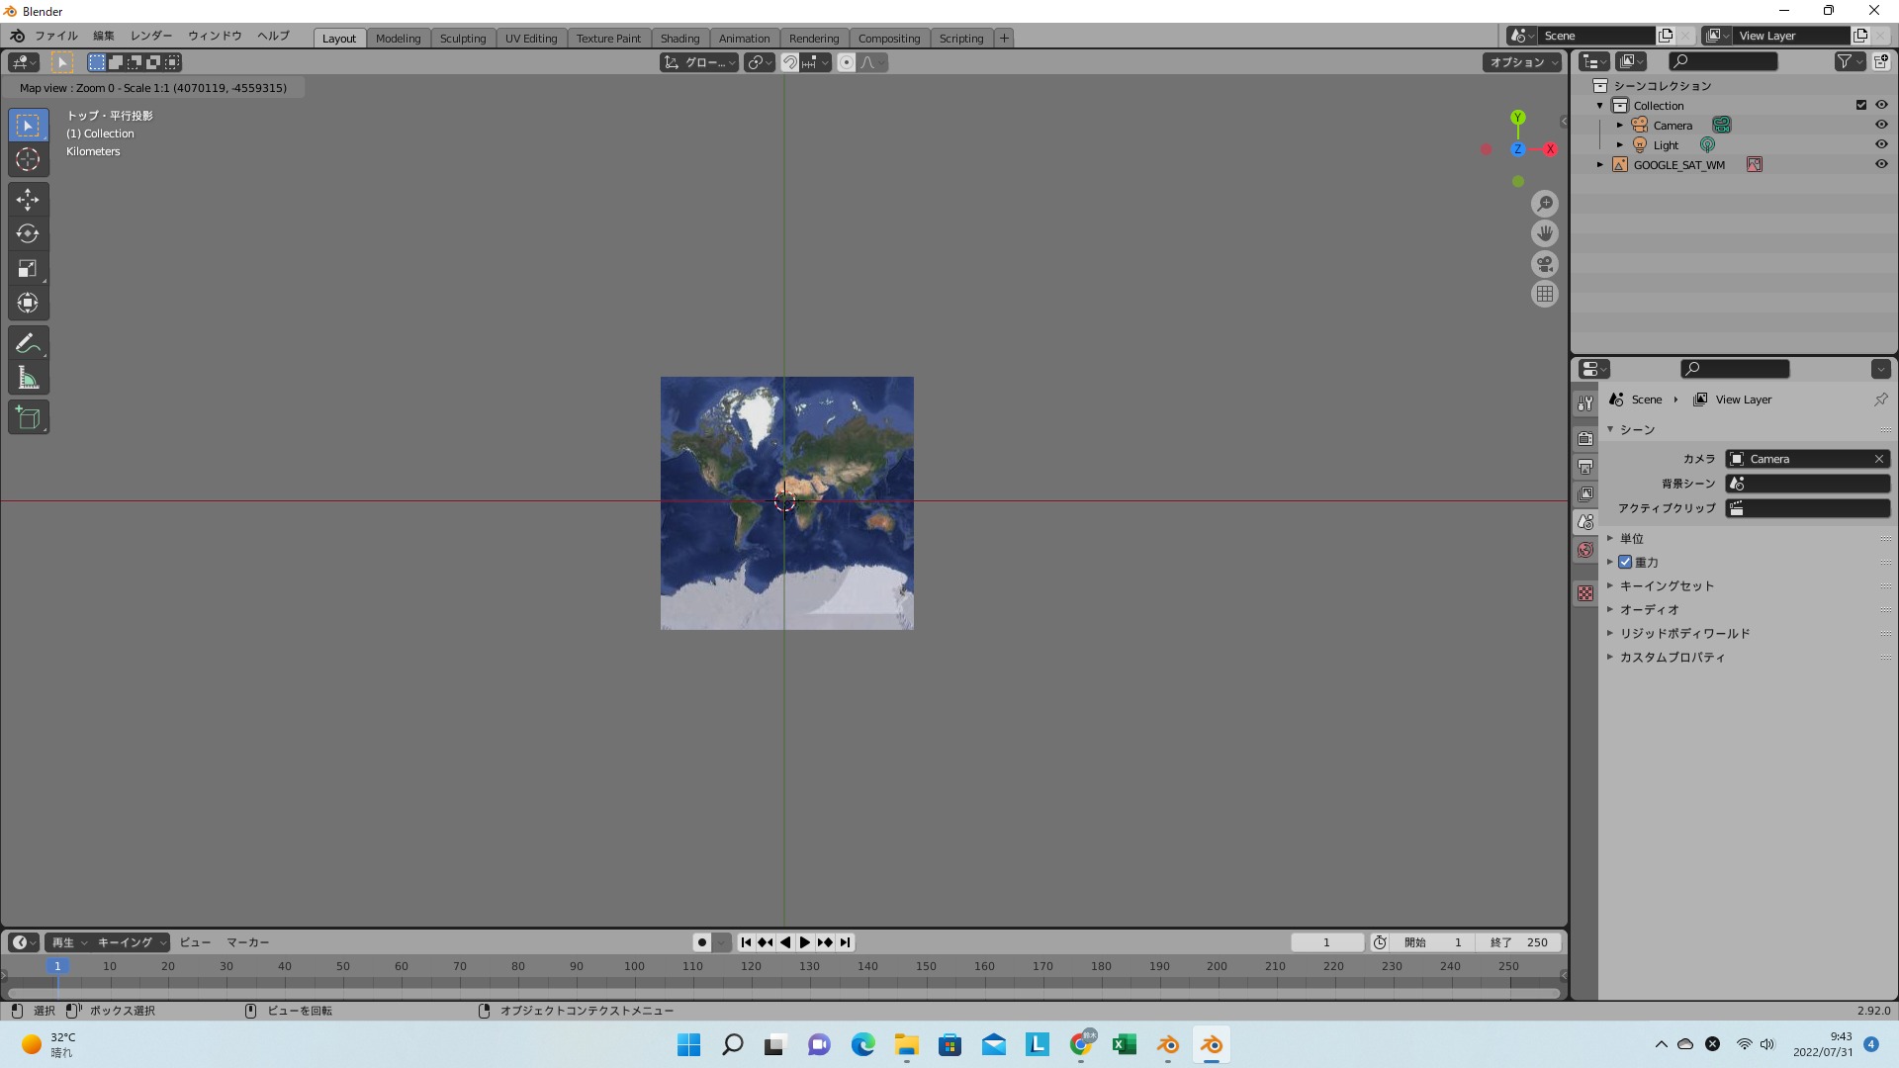Viewport: 1899px width, 1068px height.
Task: Open the レンダー (Render) menu
Action: coord(151,36)
